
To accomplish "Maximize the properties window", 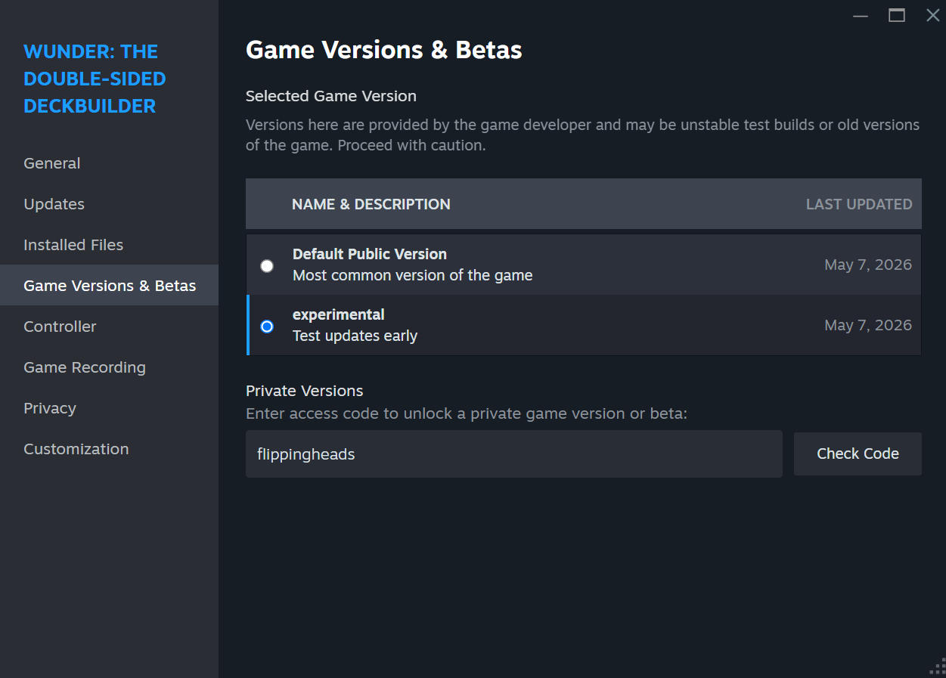I will coord(897,15).
